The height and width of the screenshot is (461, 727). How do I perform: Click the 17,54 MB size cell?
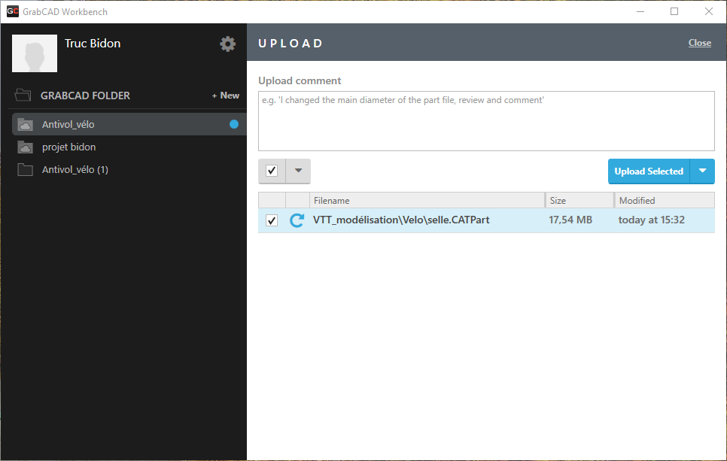(x=570, y=220)
